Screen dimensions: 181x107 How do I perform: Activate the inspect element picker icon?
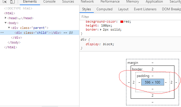click(5, 1)
